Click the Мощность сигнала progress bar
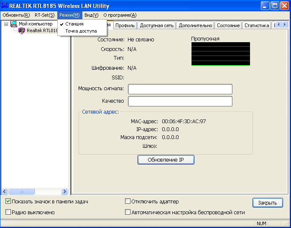Image resolution: width=291 pixels, height=228 pixels. [180, 89]
